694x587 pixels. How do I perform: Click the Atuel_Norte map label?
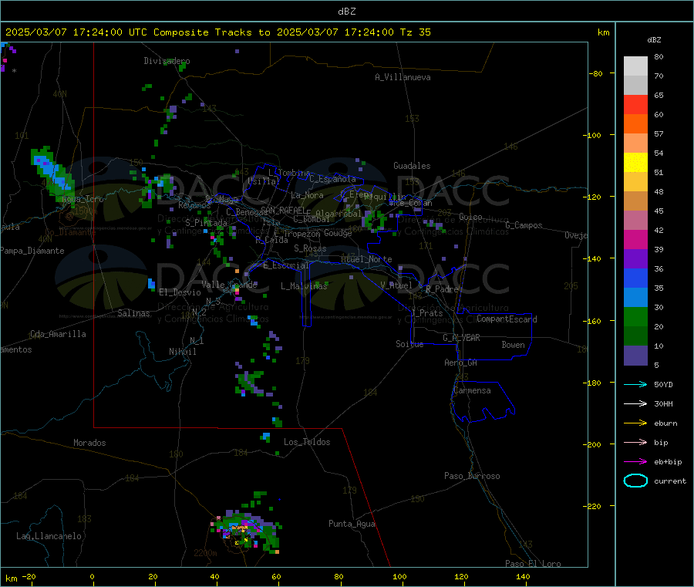pyautogui.click(x=366, y=259)
